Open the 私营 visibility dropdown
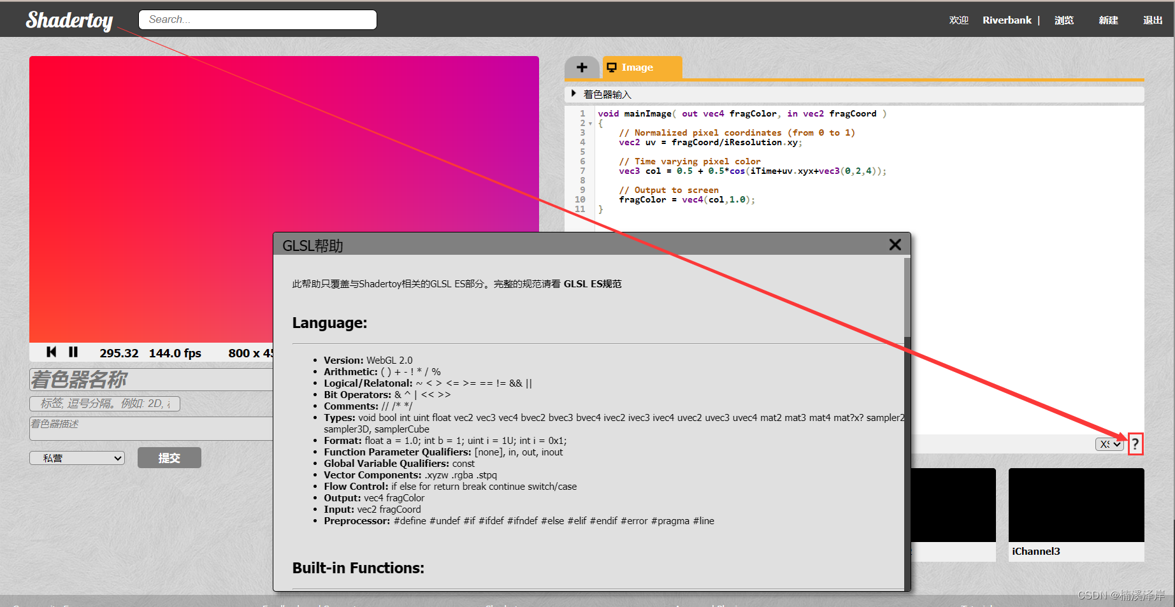Screen dimensions: 1175x607 click(x=77, y=458)
